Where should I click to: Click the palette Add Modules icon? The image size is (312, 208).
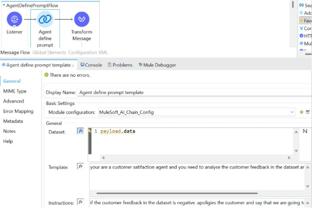tap(301, 13)
